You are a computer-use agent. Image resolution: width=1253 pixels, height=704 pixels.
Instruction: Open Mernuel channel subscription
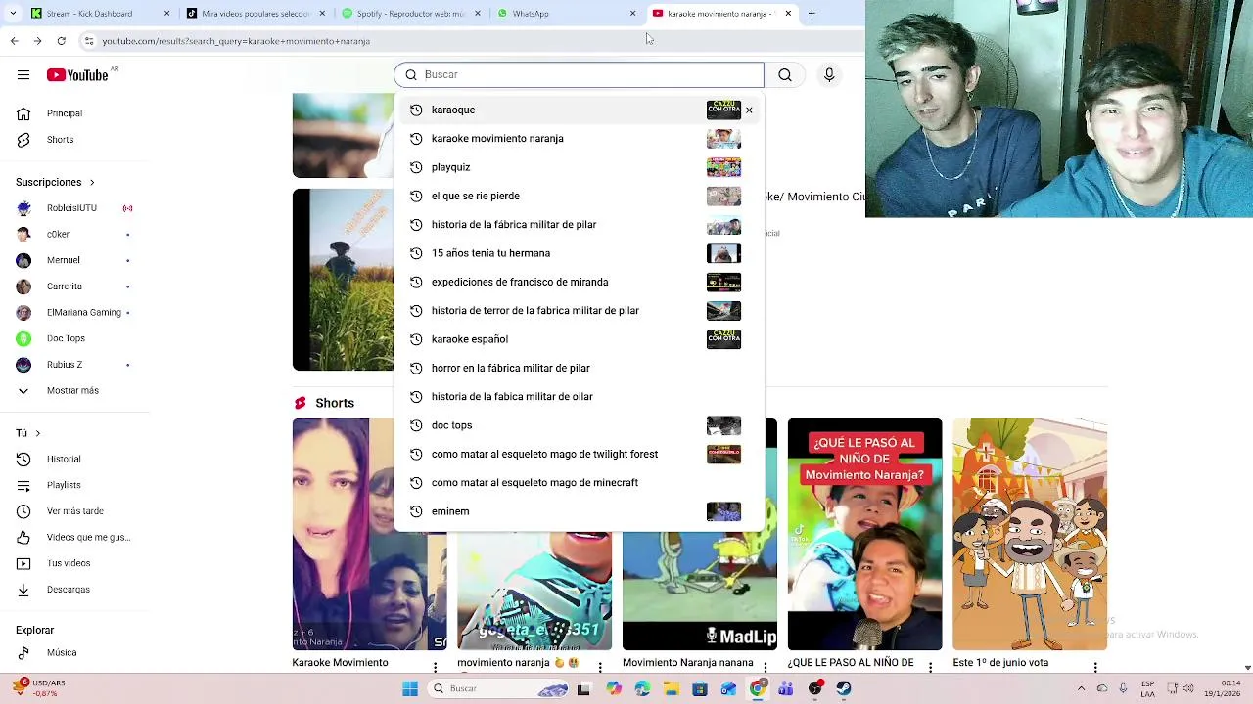tap(64, 260)
